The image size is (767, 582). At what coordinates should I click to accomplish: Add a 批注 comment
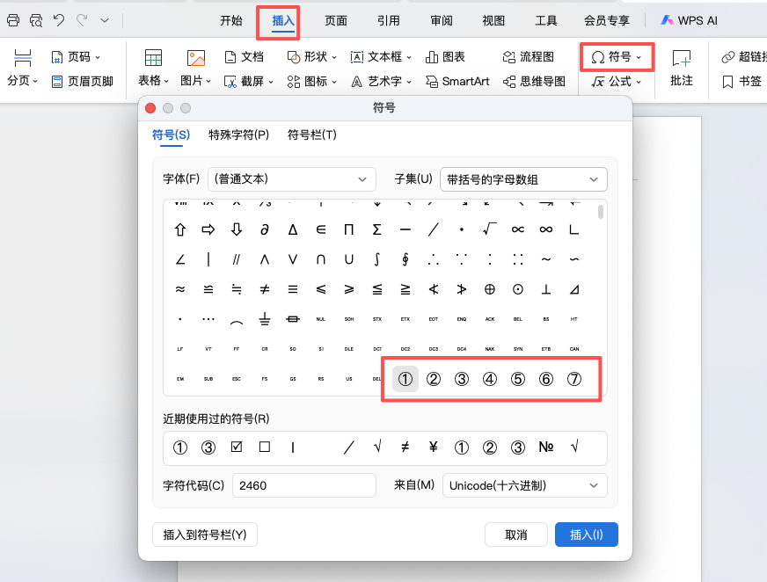(682, 68)
